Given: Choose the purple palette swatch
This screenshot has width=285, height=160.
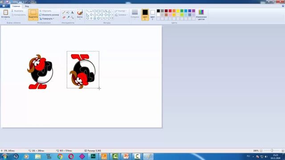Looking at the screenshot, I should tap(194, 11).
